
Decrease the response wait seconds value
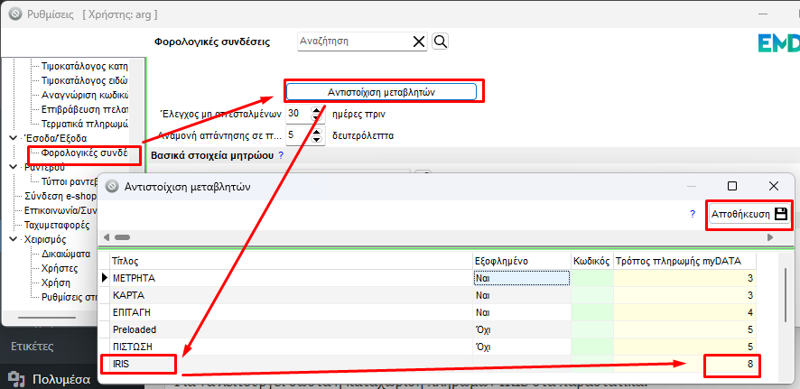[x=316, y=139]
